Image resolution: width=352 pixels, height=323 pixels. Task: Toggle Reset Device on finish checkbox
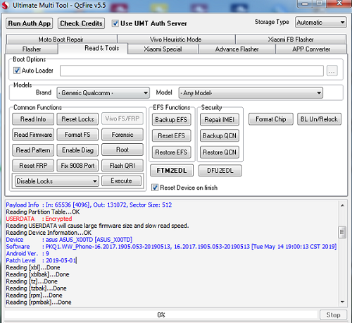(x=155, y=188)
